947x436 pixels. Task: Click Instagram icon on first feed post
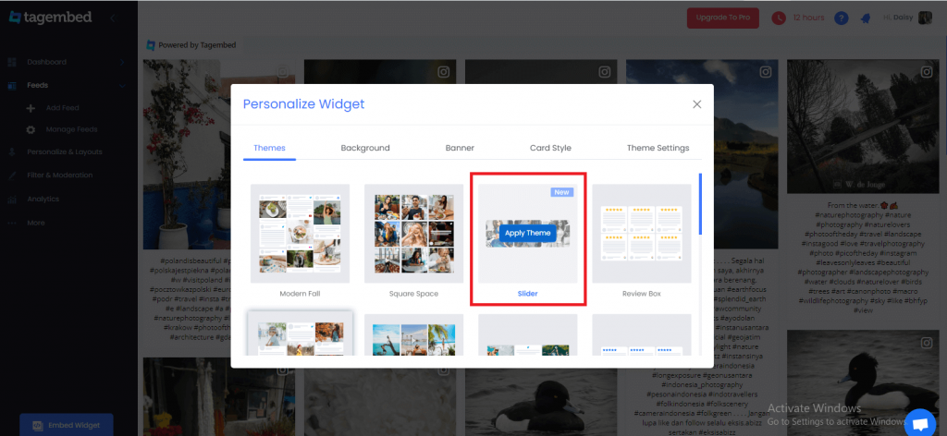point(283,72)
